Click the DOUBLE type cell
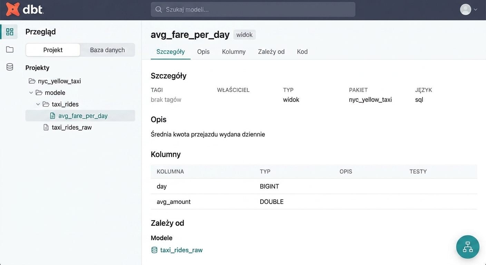The height and width of the screenshot is (265, 486). tap(272, 202)
